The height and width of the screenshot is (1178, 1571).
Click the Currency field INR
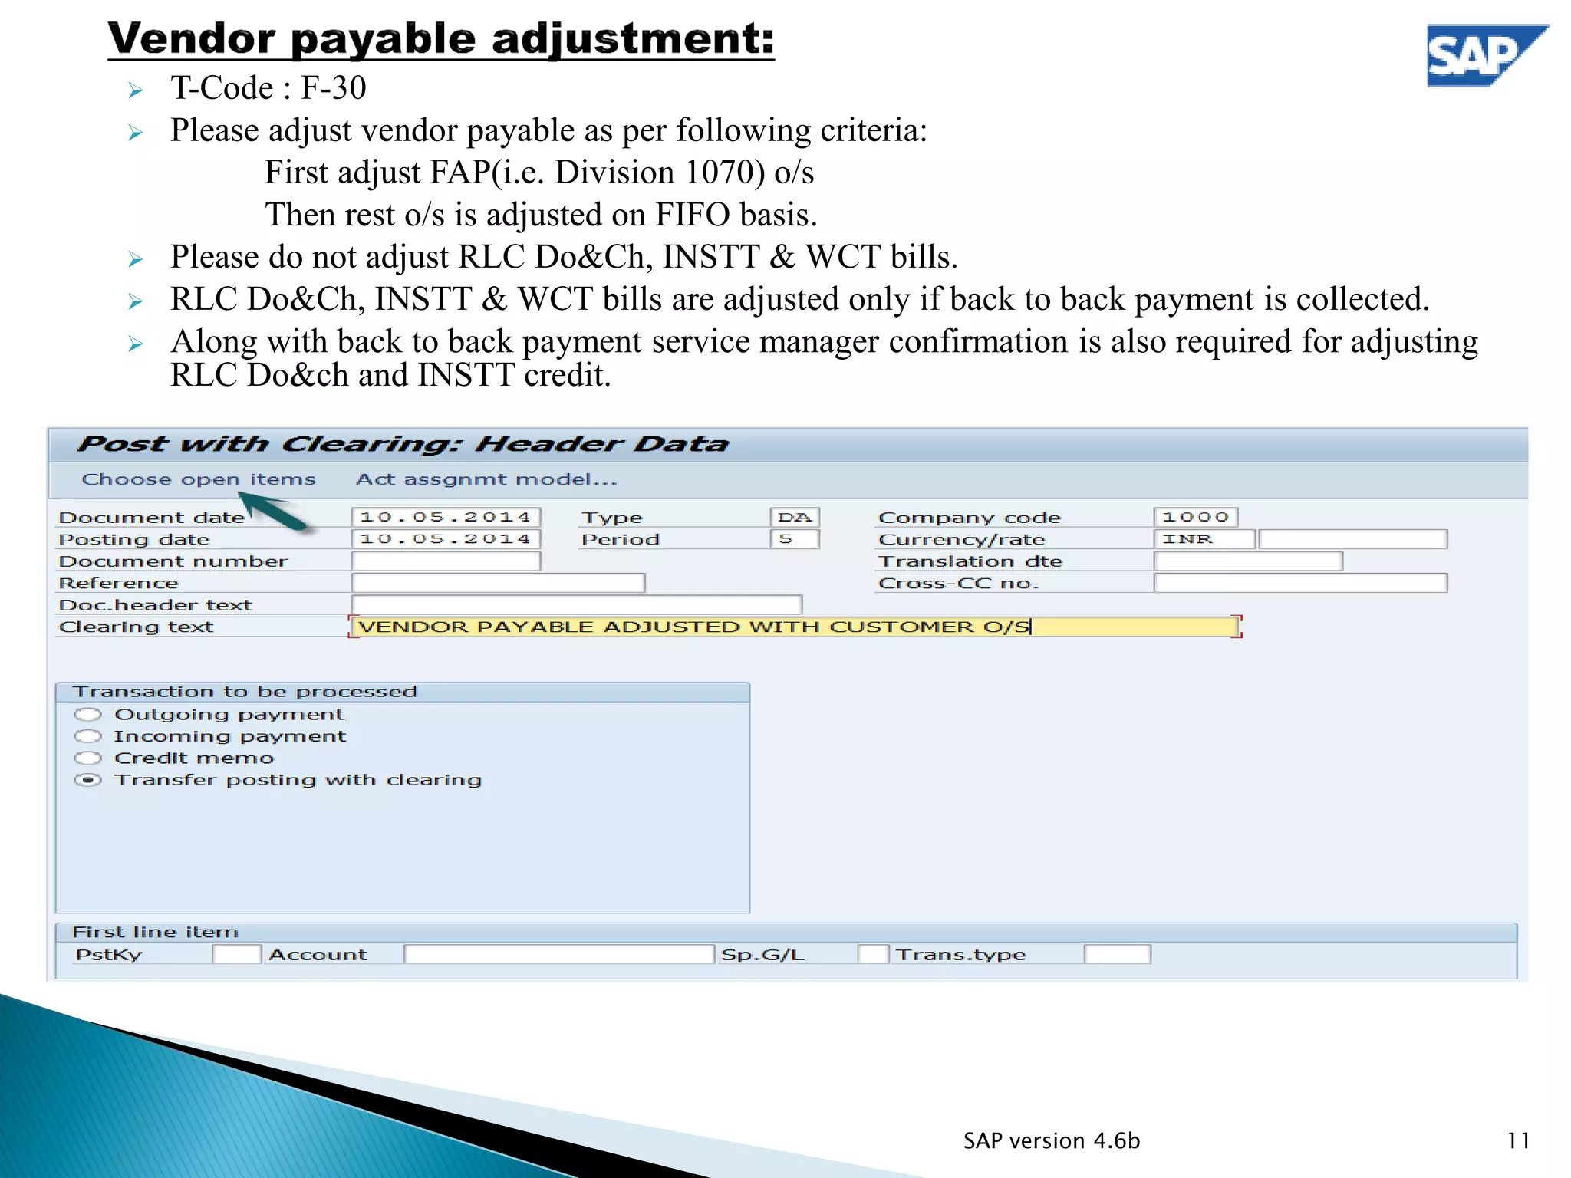pyautogui.click(x=1204, y=539)
